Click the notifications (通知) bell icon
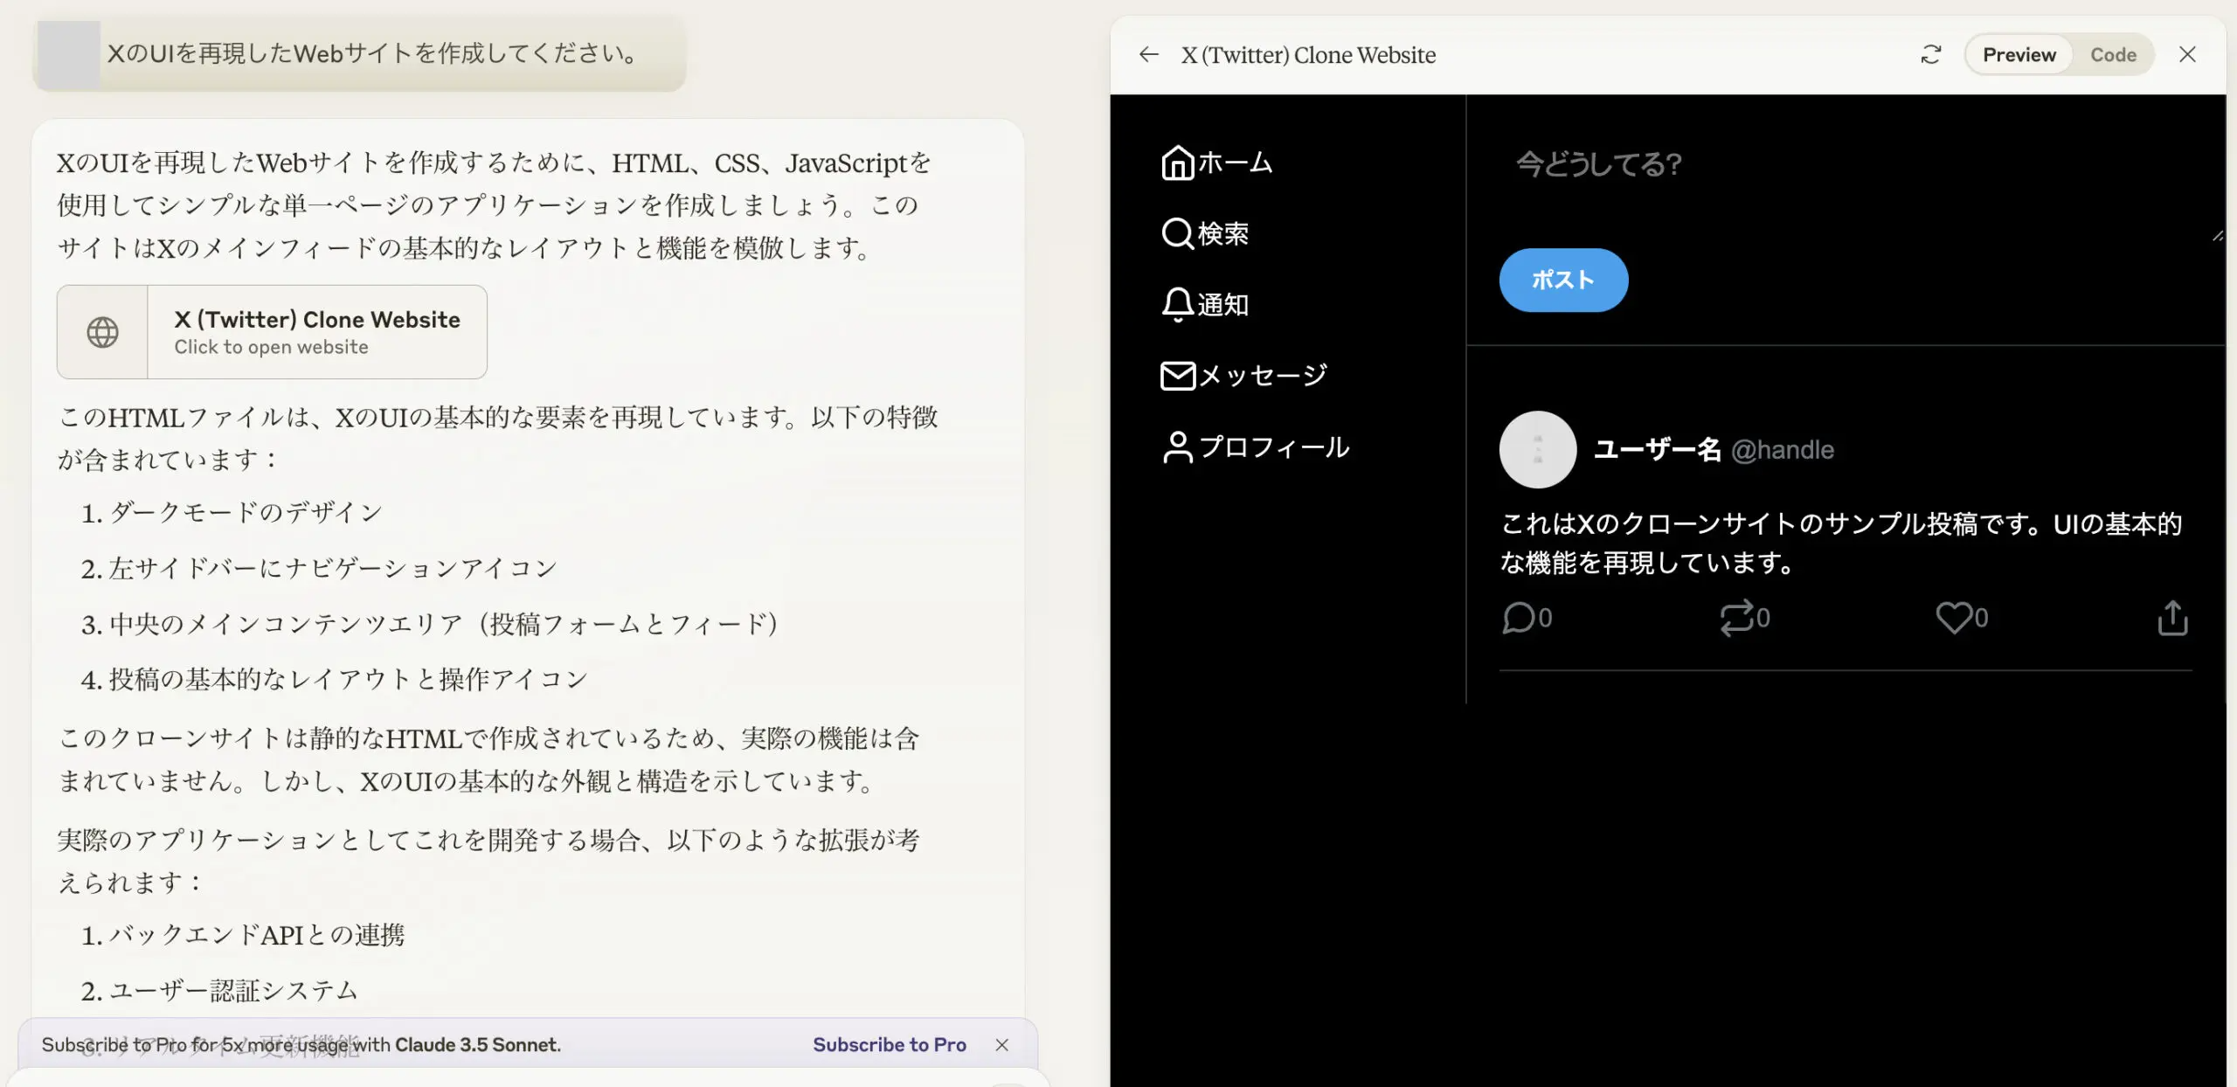The height and width of the screenshot is (1087, 2237). pyautogui.click(x=1177, y=304)
